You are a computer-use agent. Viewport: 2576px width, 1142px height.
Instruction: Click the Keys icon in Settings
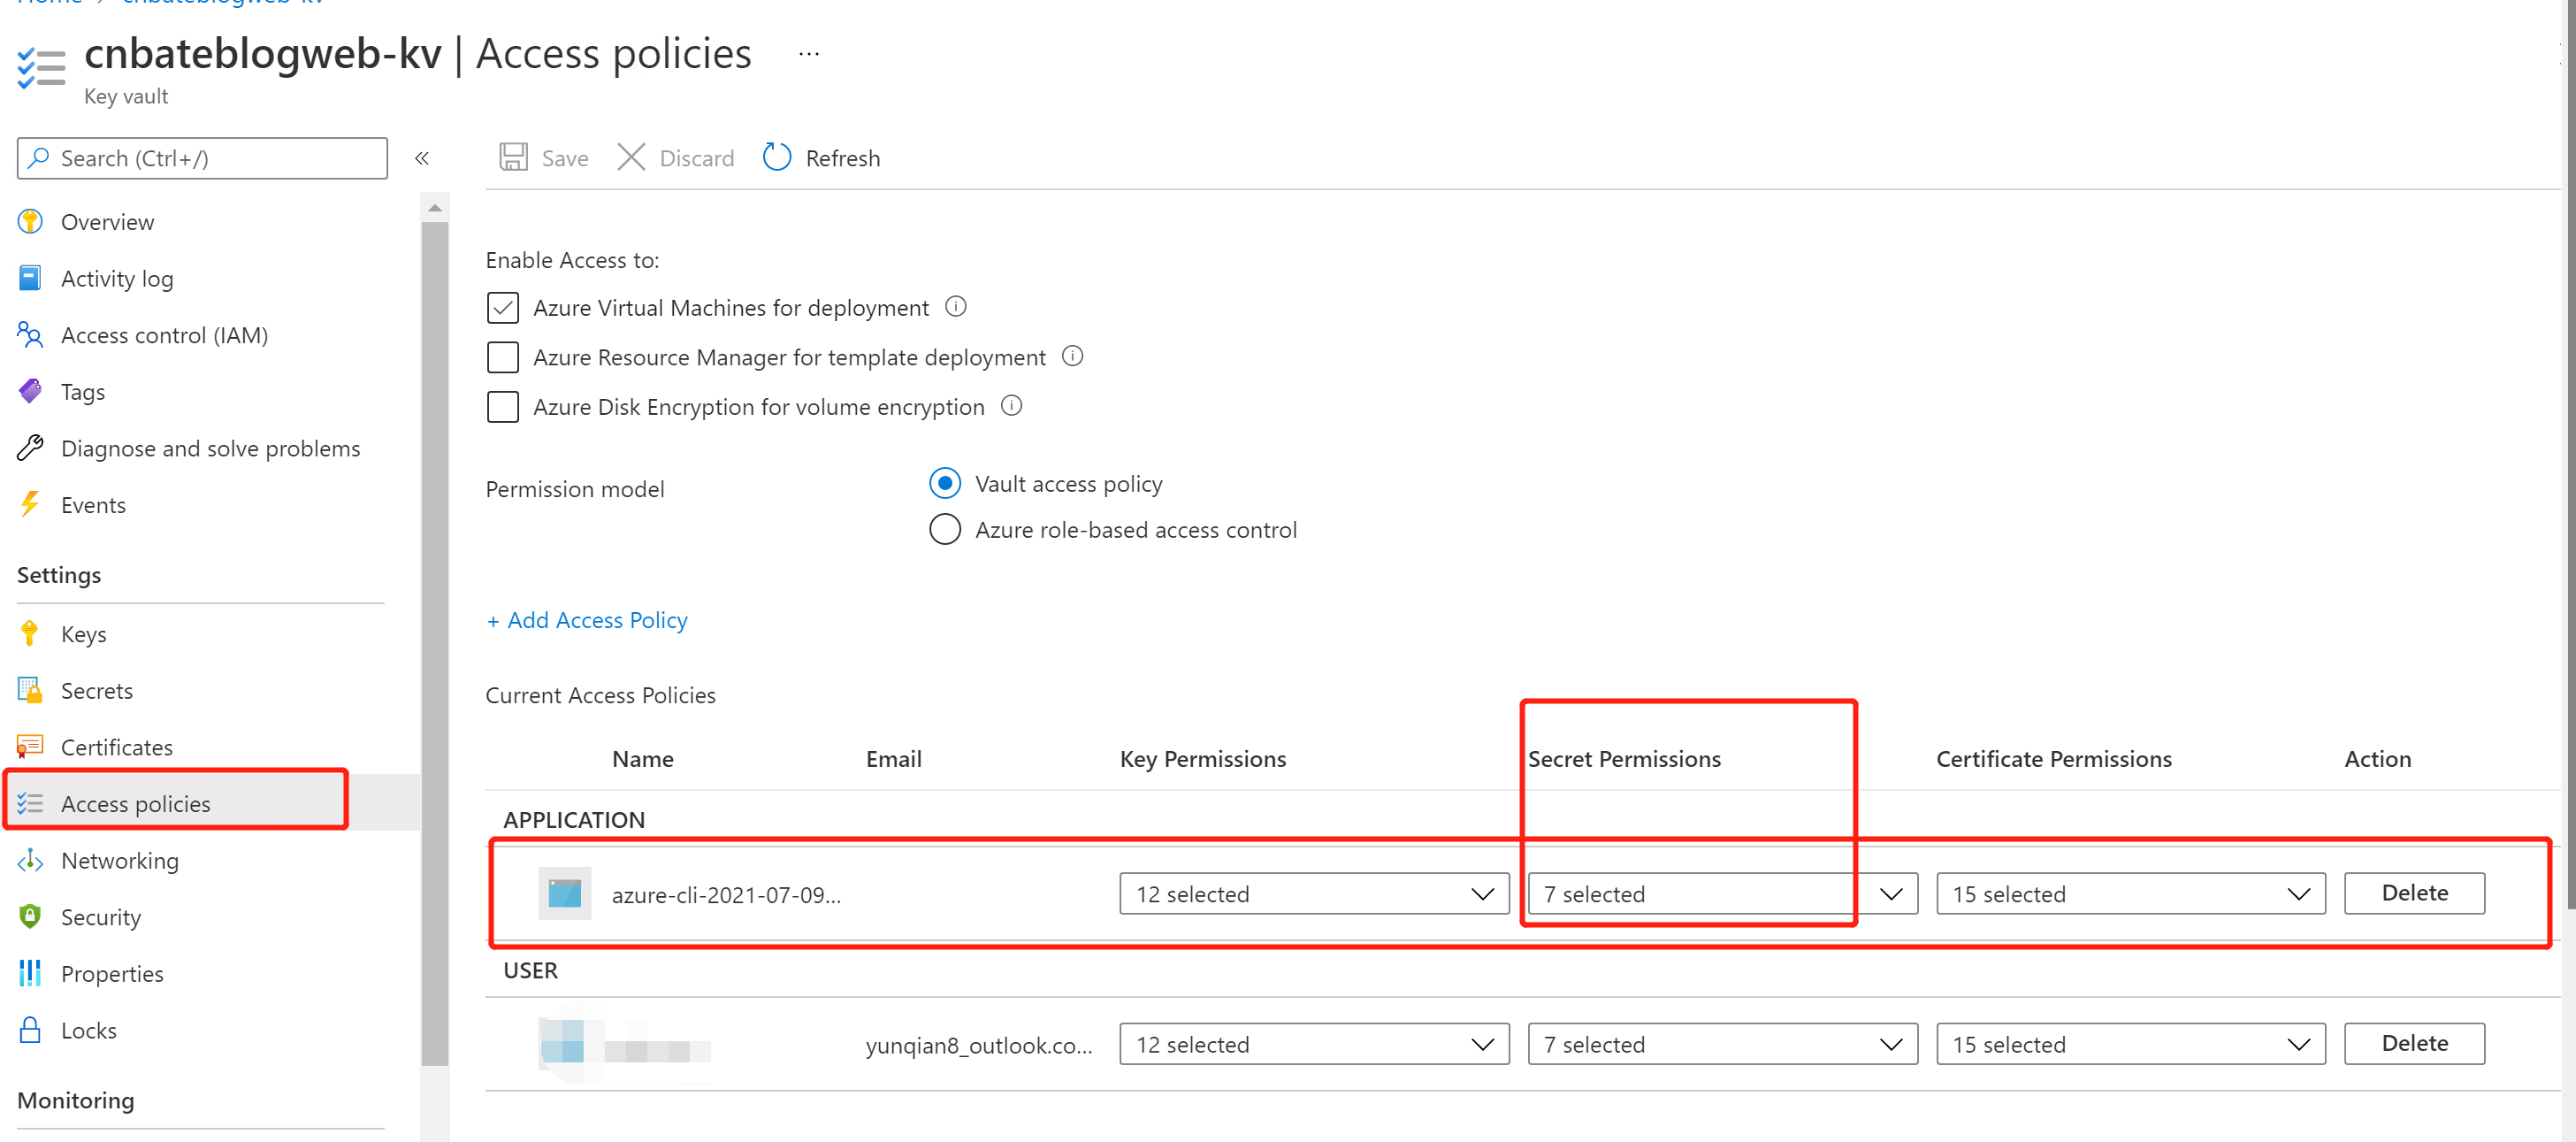pyautogui.click(x=30, y=634)
